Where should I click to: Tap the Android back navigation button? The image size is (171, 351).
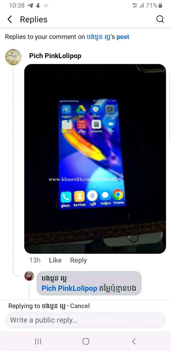pyautogui.click(x=134, y=341)
